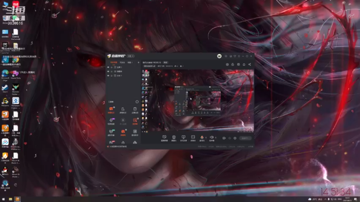This screenshot has height=202, width=360.
Task: Open the mode pill dropdown beside the logo
Action: coord(131,56)
